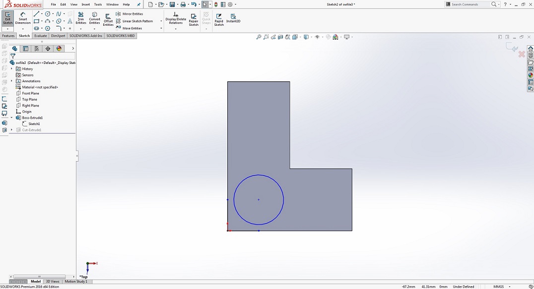This screenshot has width=534, height=289.
Task: Open Appearances task pane color ball
Action: tap(531, 75)
